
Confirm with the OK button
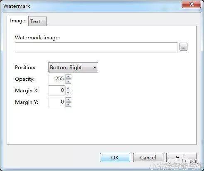click(x=115, y=157)
